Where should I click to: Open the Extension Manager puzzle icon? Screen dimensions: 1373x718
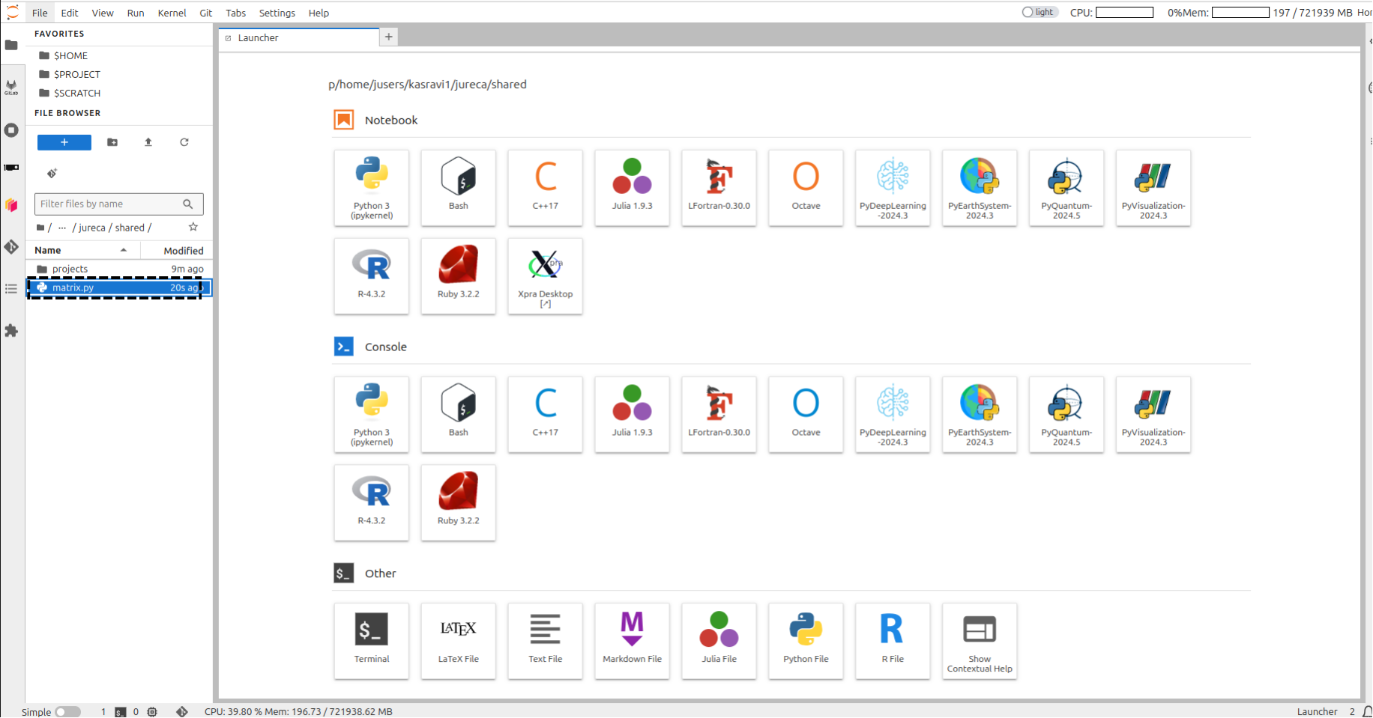tap(11, 331)
